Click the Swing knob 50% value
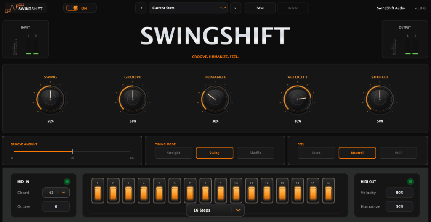This screenshot has width=431, height=222. [x=51, y=121]
